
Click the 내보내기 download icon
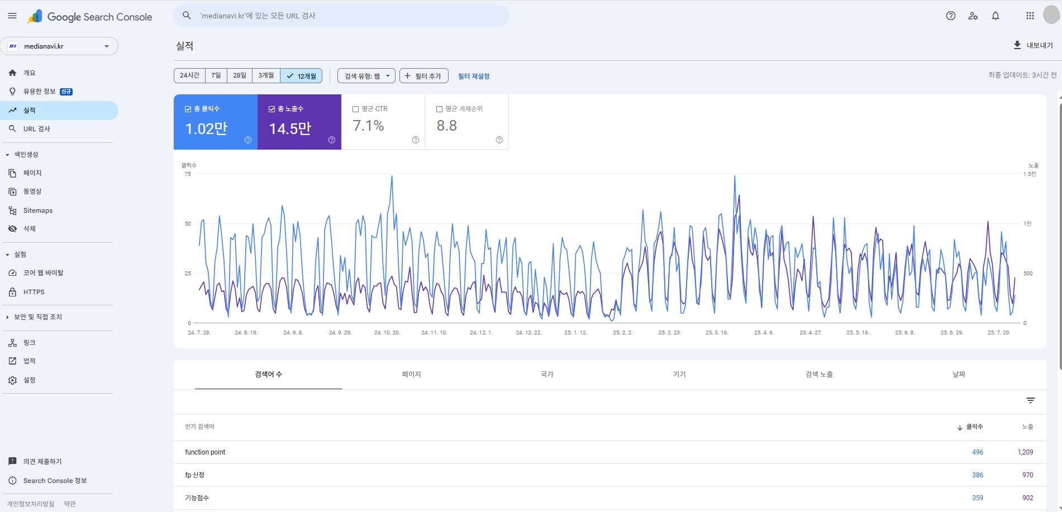(1017, 45)
